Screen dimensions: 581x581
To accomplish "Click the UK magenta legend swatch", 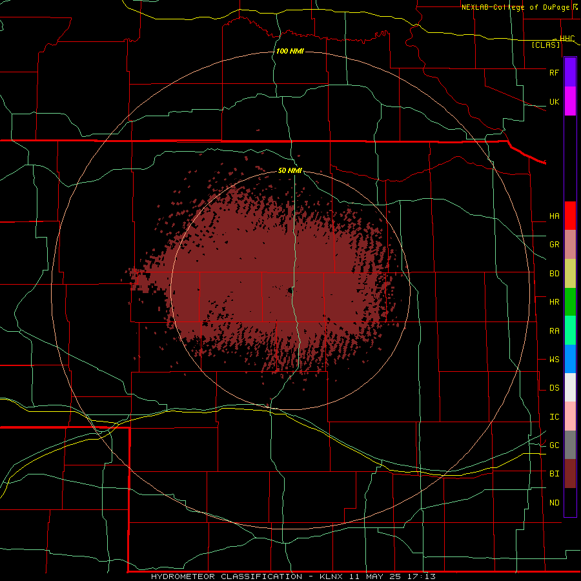I will [x=570, y=101].
